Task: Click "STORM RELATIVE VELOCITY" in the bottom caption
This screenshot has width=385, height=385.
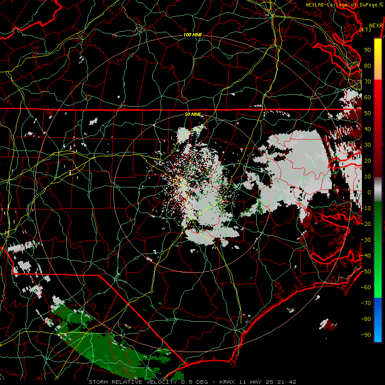Action: pos(134,382)
